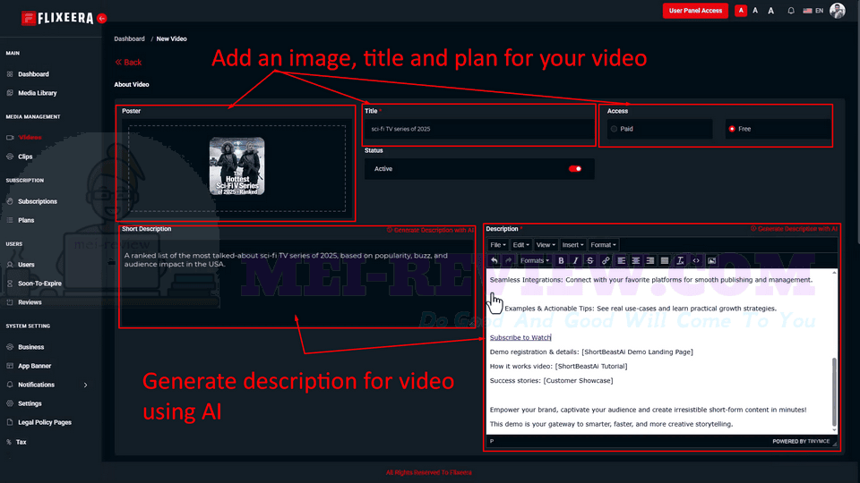Click the Dashboard breadcrumb link
This screenshot has width=860, height=483.
(129, 38)
